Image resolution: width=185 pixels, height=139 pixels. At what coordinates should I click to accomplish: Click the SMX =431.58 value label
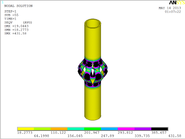[x=16, y=33]
